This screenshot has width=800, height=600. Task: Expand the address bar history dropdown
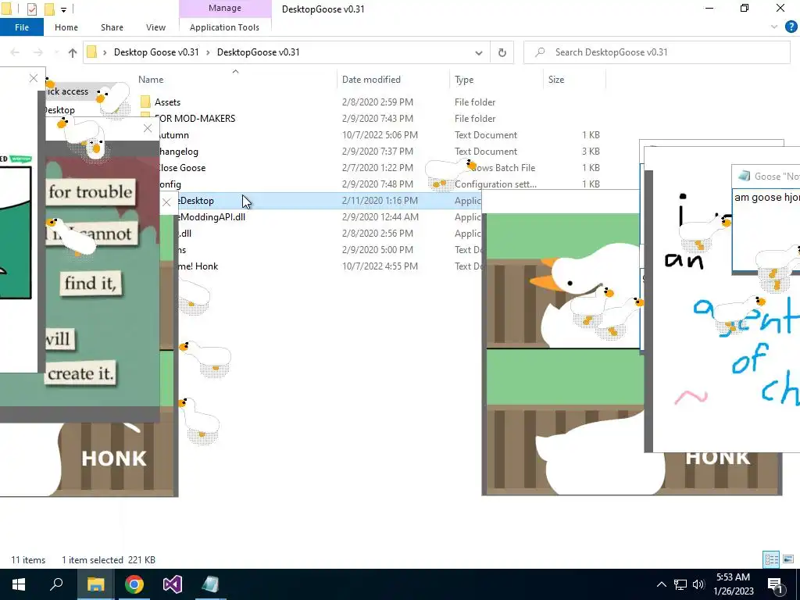479,52
